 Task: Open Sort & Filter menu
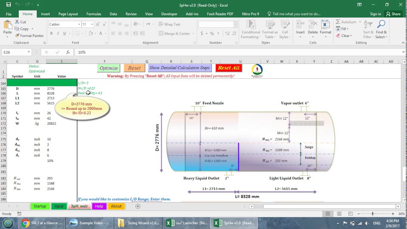(368, 29)
